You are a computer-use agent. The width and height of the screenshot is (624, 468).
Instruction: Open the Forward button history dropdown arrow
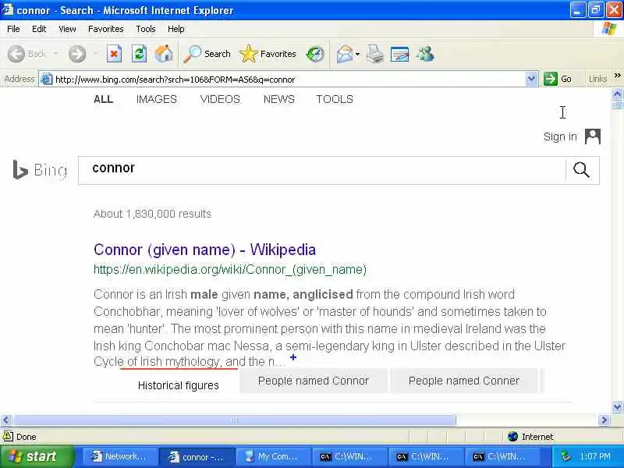95,54
